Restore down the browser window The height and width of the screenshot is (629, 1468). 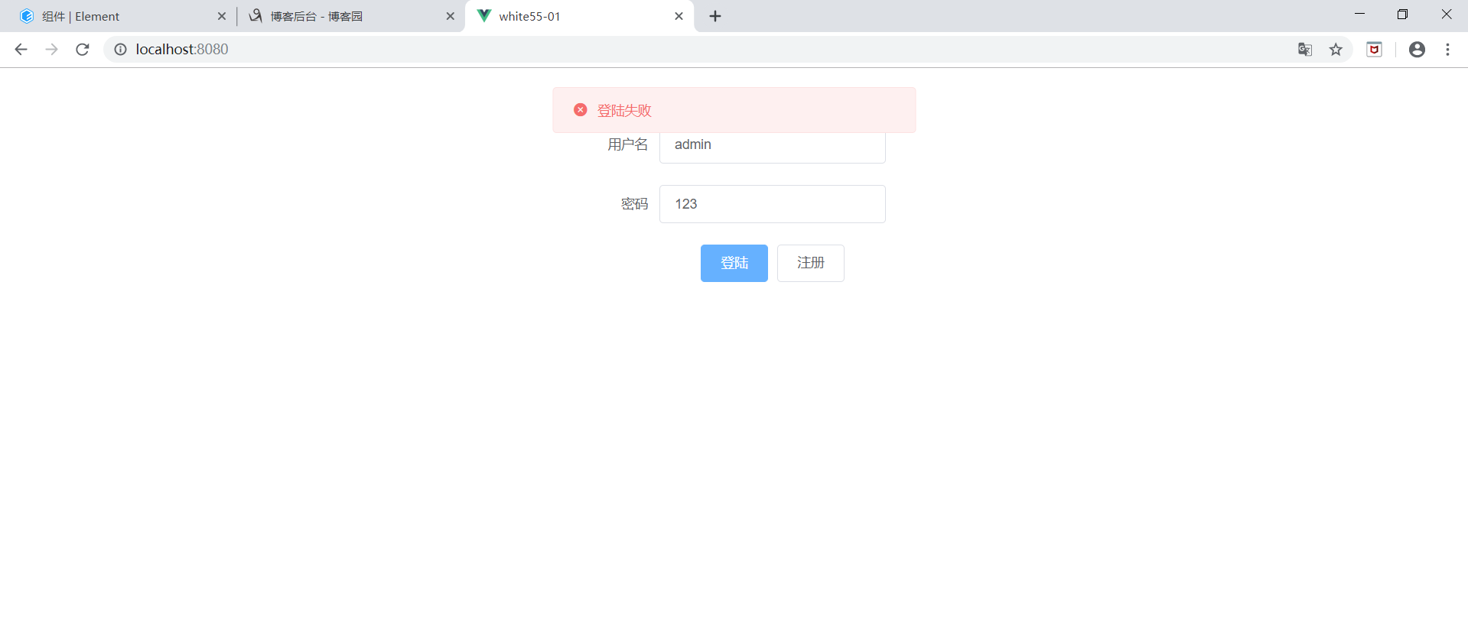(1402, 15)
